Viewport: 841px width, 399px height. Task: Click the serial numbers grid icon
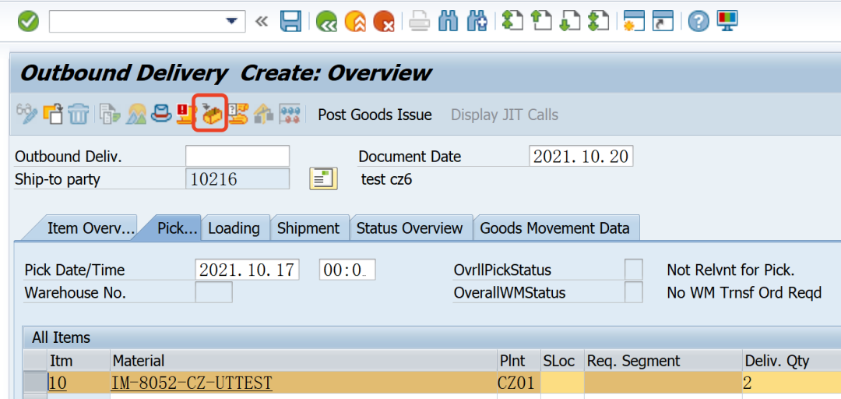pos(289,114)
